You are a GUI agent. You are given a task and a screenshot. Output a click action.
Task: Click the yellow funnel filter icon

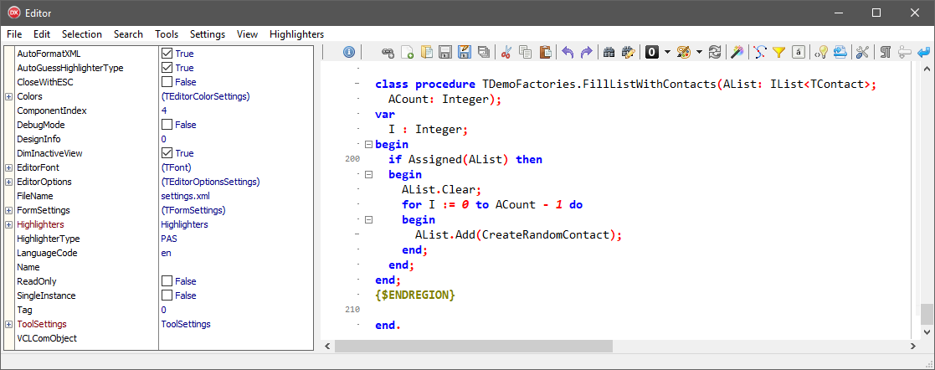coord(778,52)
